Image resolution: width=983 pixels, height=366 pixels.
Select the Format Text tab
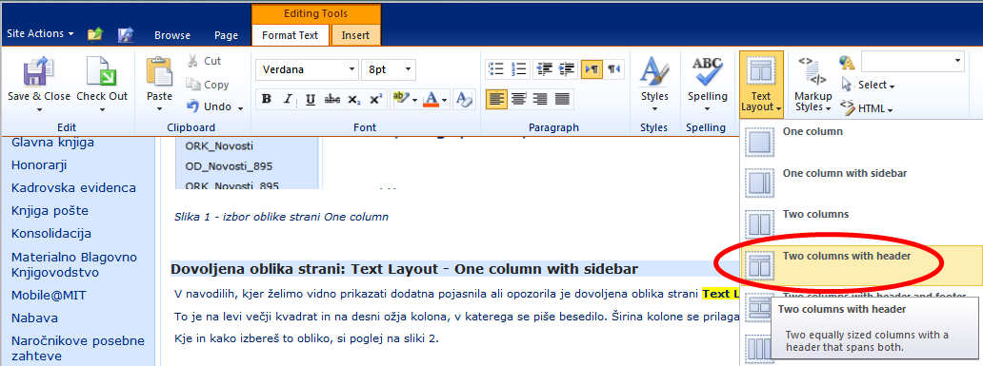point(291,36)
